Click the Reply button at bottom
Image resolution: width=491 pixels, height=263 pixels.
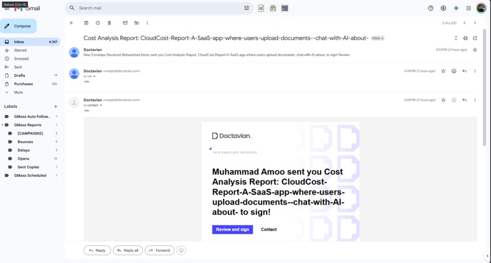[97, 250]
